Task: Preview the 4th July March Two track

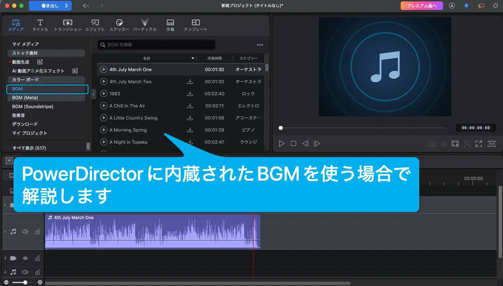Action: coord(103,81)
